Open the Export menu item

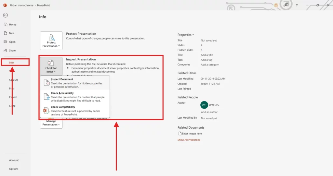13,97
